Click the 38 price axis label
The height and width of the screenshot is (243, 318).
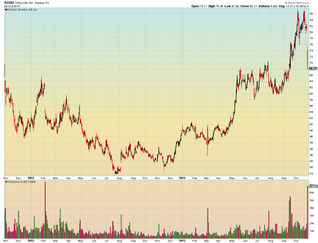311,161
